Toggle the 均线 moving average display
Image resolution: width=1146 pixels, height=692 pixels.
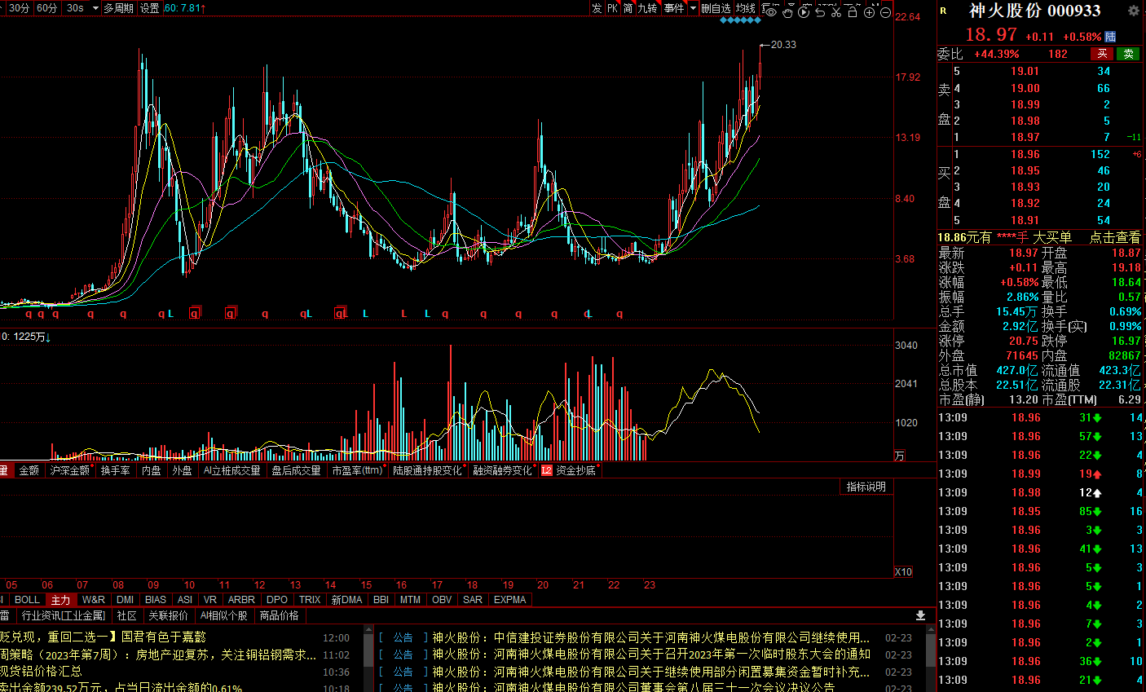tap(746, 8)
